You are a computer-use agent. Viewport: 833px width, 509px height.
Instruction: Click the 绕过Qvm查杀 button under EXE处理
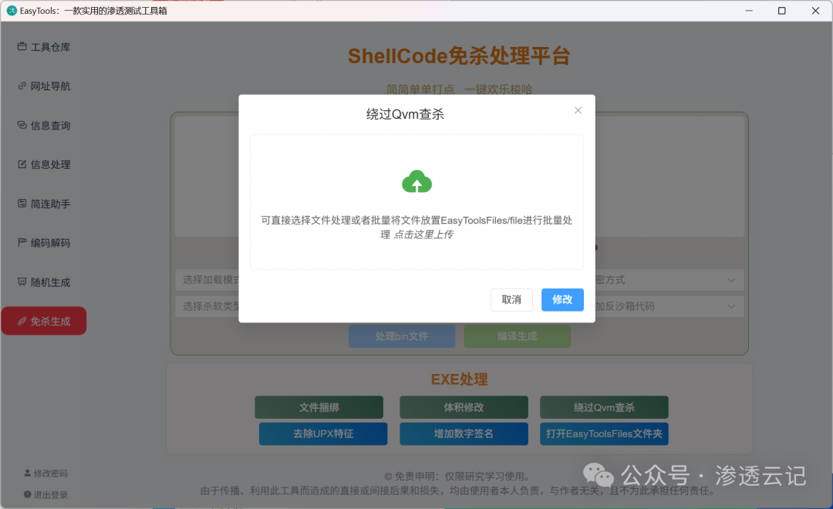(x=604, y=407)
